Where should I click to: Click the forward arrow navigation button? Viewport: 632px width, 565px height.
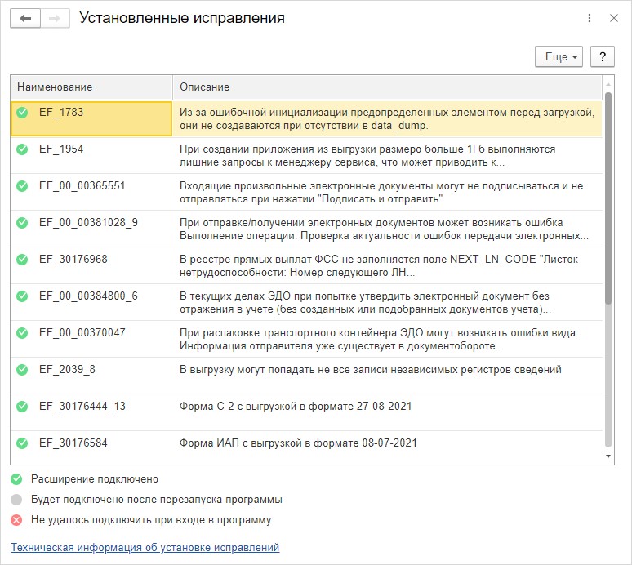[55, 18]
